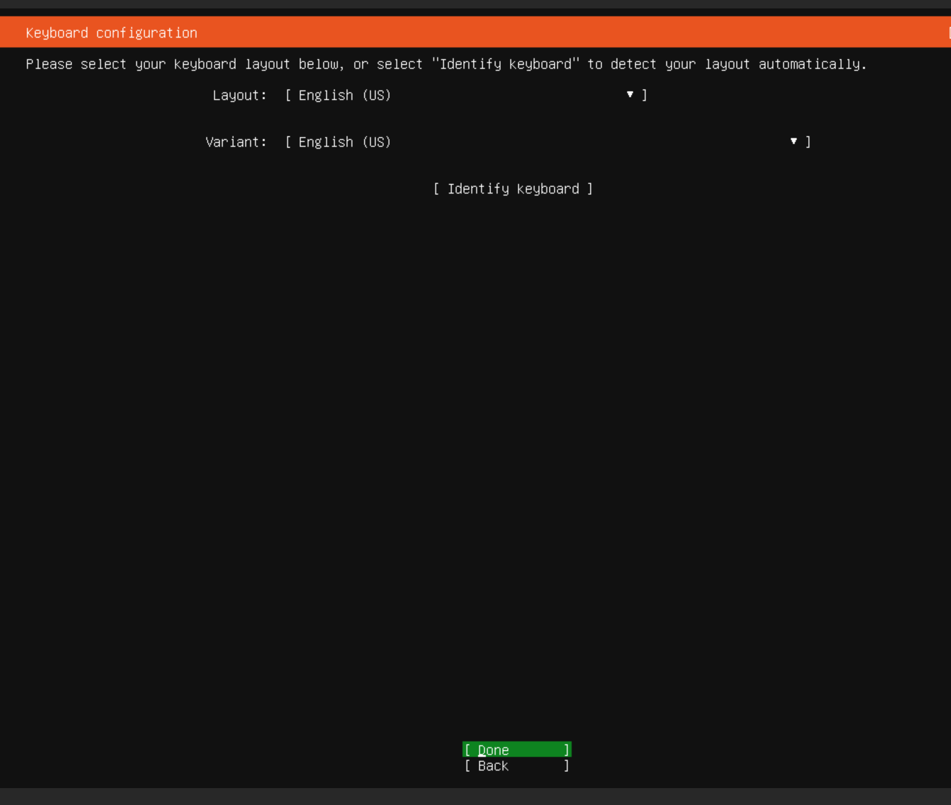Viewport: 951px width, 805px height.
Task: Click the "Variant:" field label
Action: click(x=236, y=142)
